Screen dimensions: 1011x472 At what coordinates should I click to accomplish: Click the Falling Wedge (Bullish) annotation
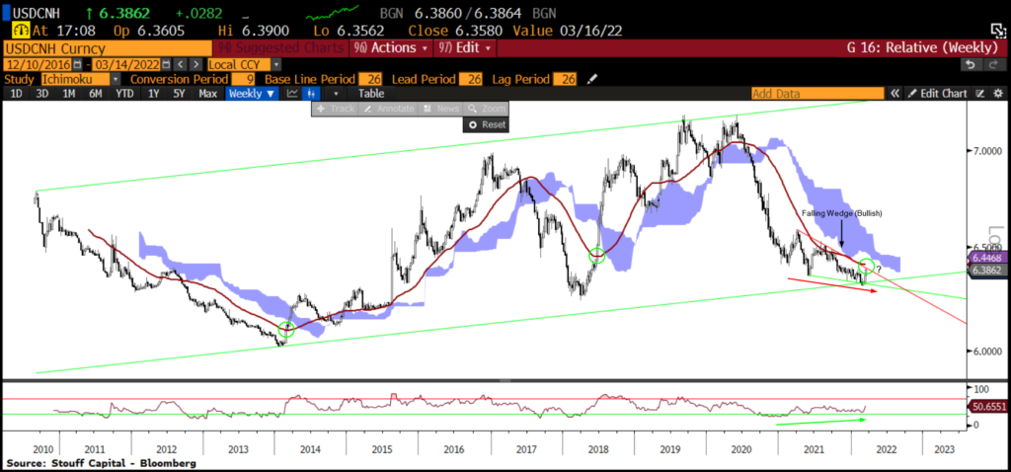pyautogui.click(x=841, y=212)
